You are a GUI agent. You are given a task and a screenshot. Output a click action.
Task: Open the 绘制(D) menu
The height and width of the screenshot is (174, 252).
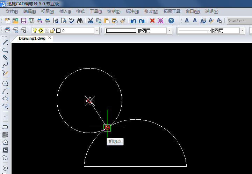click(x=114, y=11)
